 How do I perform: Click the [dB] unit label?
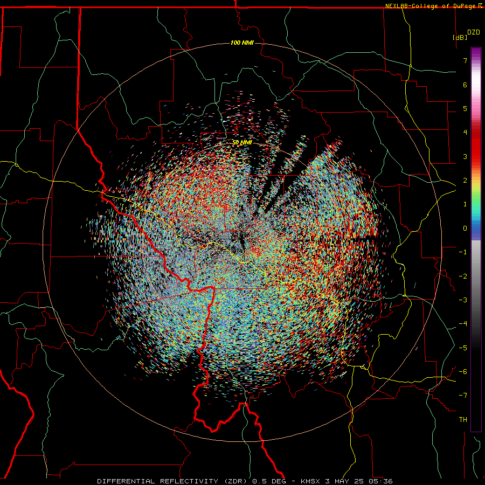point(460,37)
